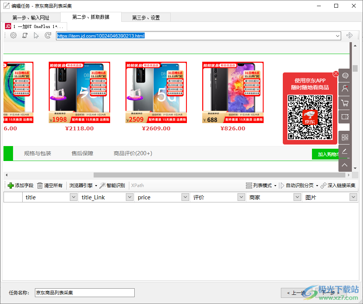Screen dimensions: 363x304
Task: Open the URL history dropdown arrow
Action: tap(338, 36)
